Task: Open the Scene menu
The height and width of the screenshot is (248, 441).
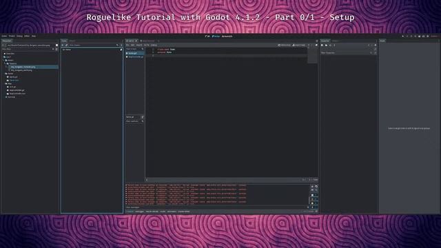Action: click(4, 36)
